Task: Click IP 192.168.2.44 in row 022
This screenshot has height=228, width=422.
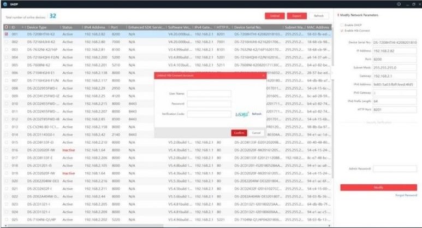Action: pos(95,196)
